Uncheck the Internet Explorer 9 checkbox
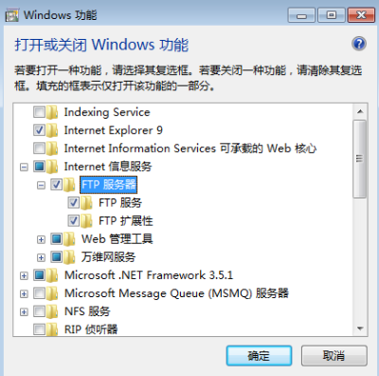The height and width of the screenshot is (376, 379). (x=39, y=130)
